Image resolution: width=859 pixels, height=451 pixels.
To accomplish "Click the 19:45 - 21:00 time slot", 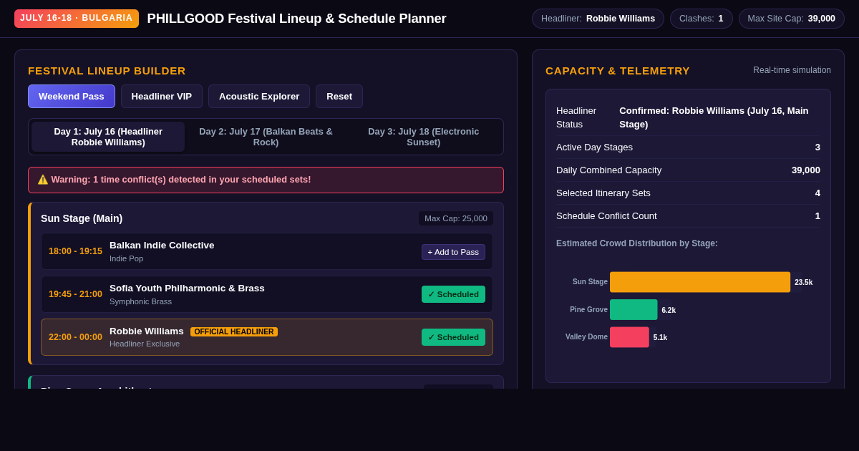I will [75, 294].
